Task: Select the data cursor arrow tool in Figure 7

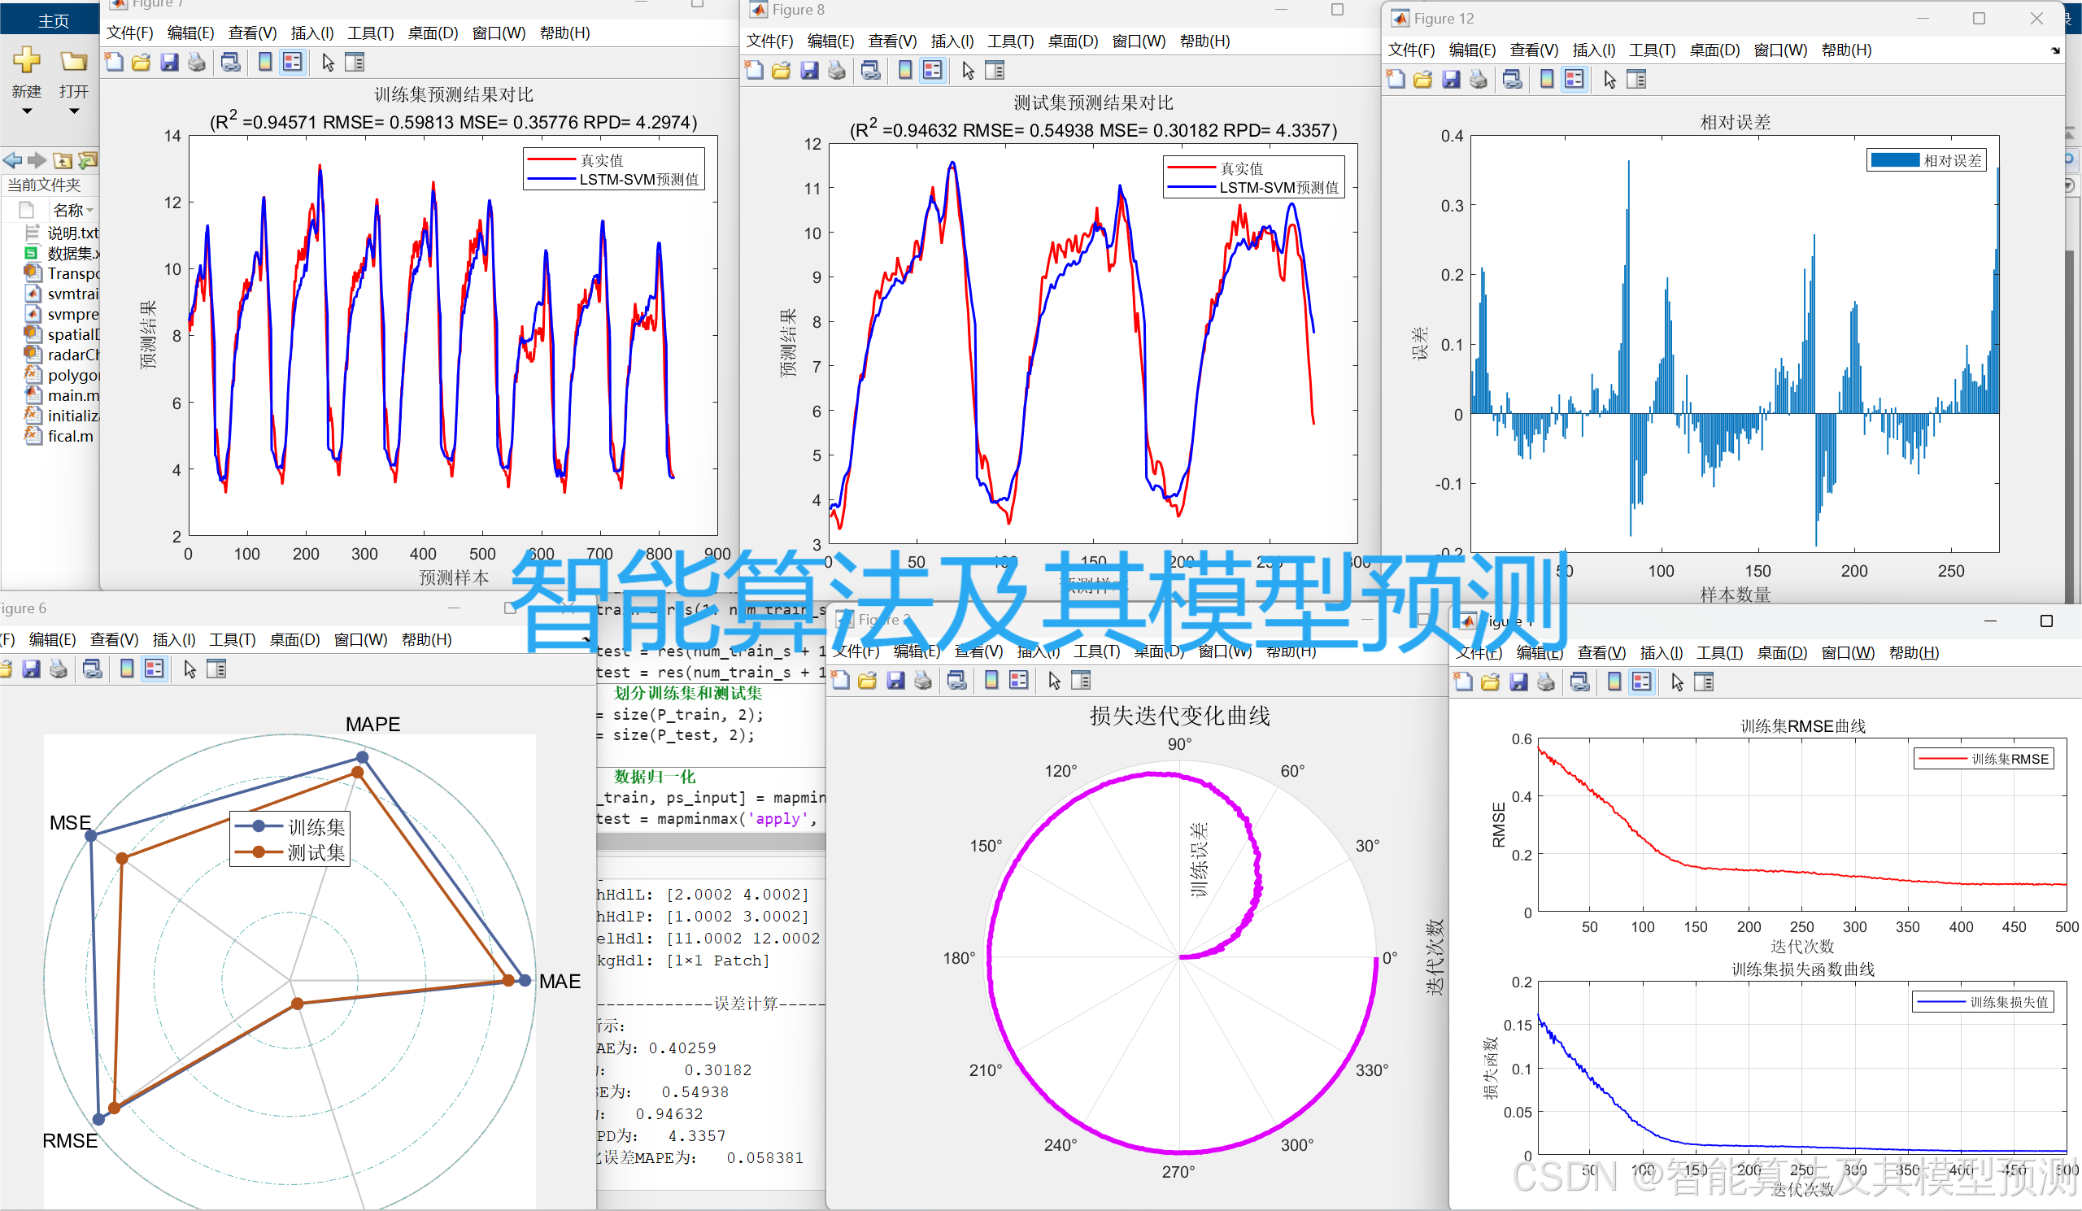Action: coord(327,62)
